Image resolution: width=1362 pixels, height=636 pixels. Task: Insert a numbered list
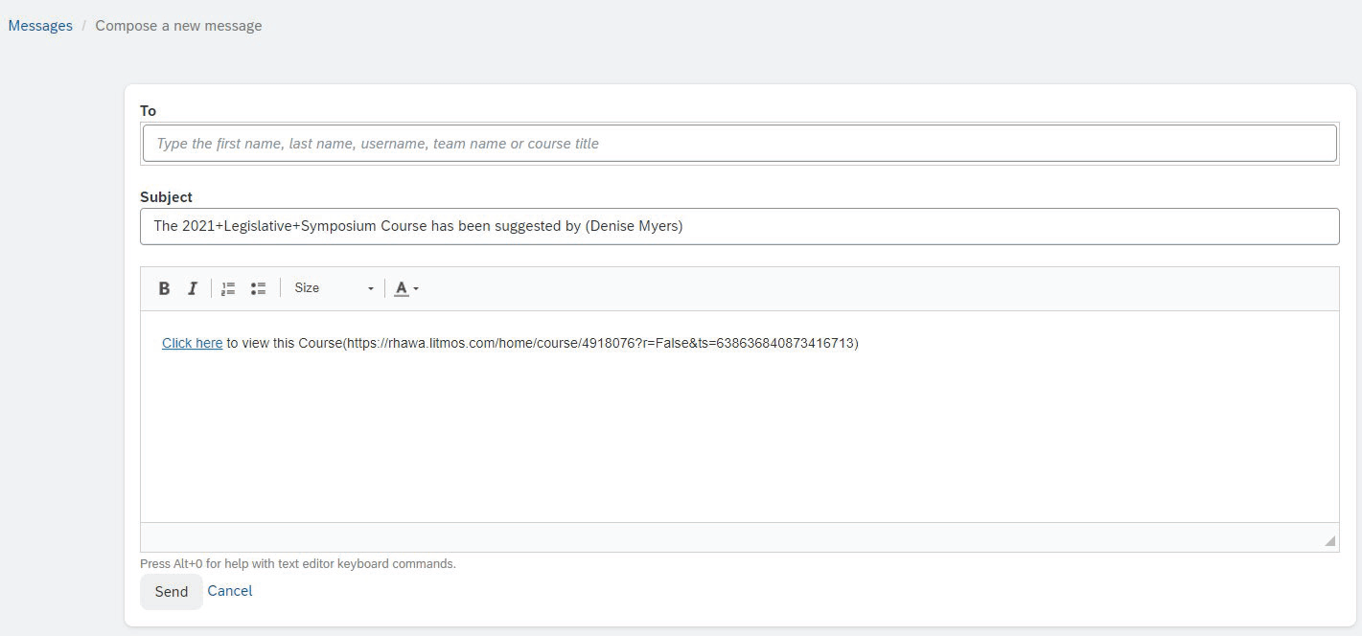[x=228, y=288]
